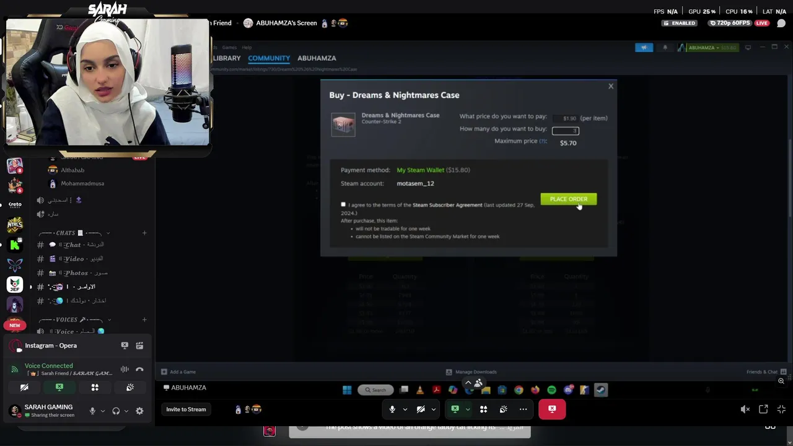Open stream chat bubble icon

(781, 24)
